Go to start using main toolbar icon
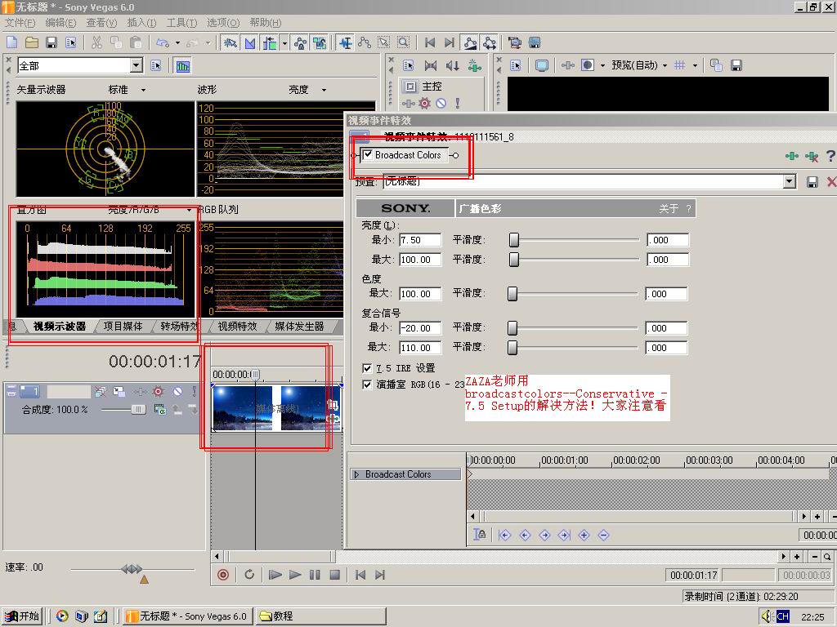Viewport: 837px width, 627px height. pyautogui.click(x=430, y=42)
